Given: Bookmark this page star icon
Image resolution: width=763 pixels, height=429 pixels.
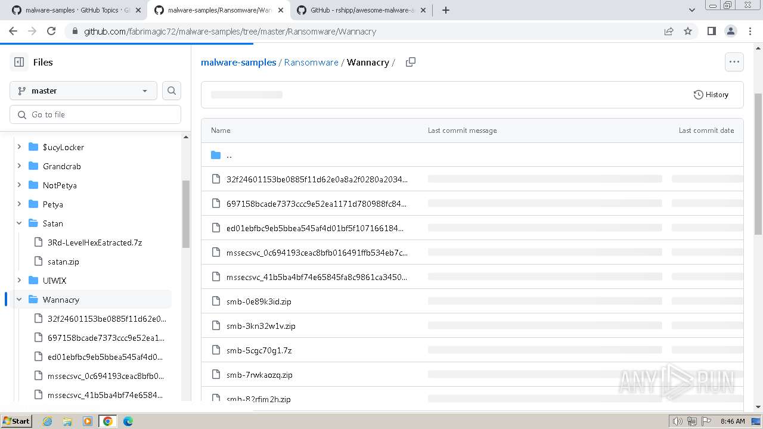Looking at the screenshot, I should click(688, 31).
